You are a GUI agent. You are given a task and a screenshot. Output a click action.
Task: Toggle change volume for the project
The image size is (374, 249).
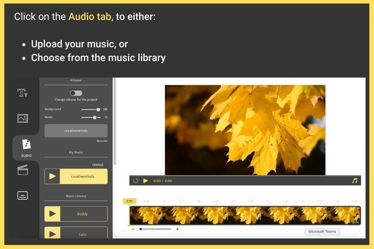(76, 93)
